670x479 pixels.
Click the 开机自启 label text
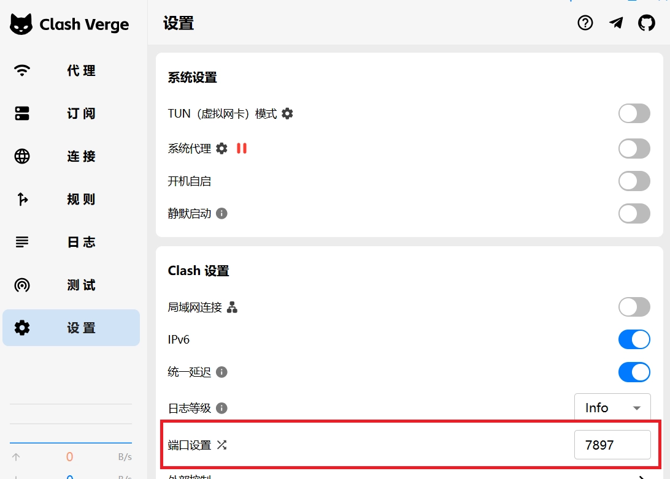pos(190,181)
